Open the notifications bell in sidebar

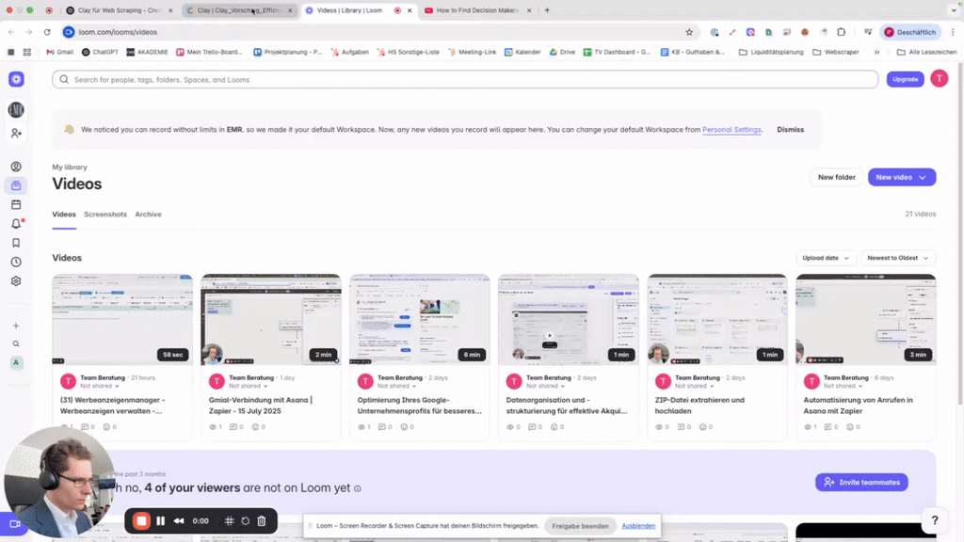click(16, 223)
